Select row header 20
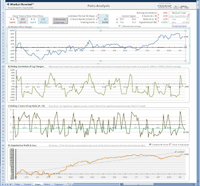This screenshot has width=200, height=186. coord(3,67)
